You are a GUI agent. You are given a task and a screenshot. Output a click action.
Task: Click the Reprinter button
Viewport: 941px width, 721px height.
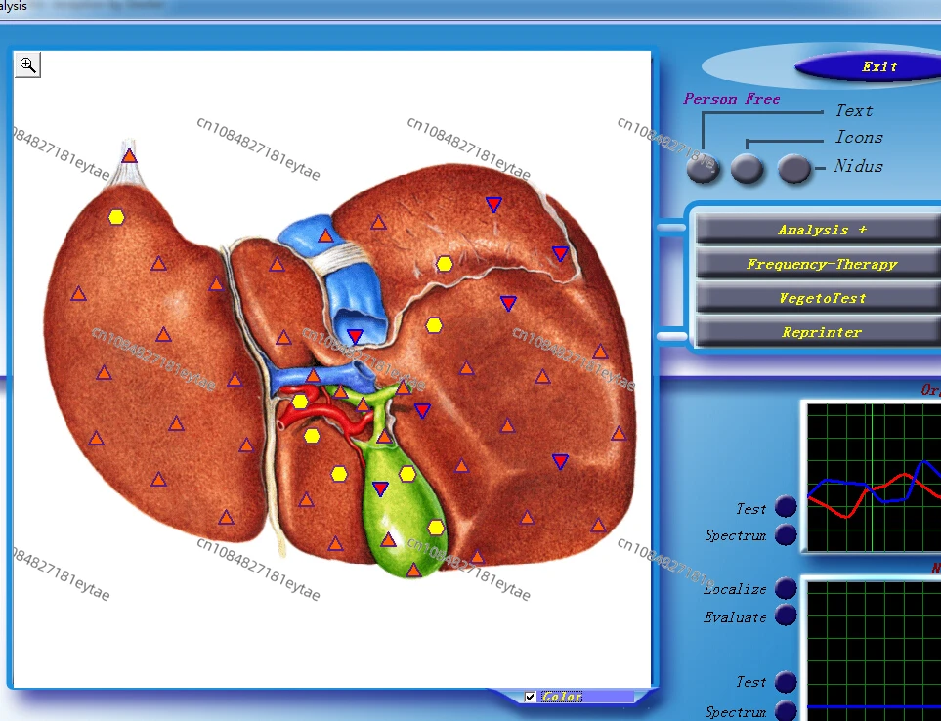(819, 332)
